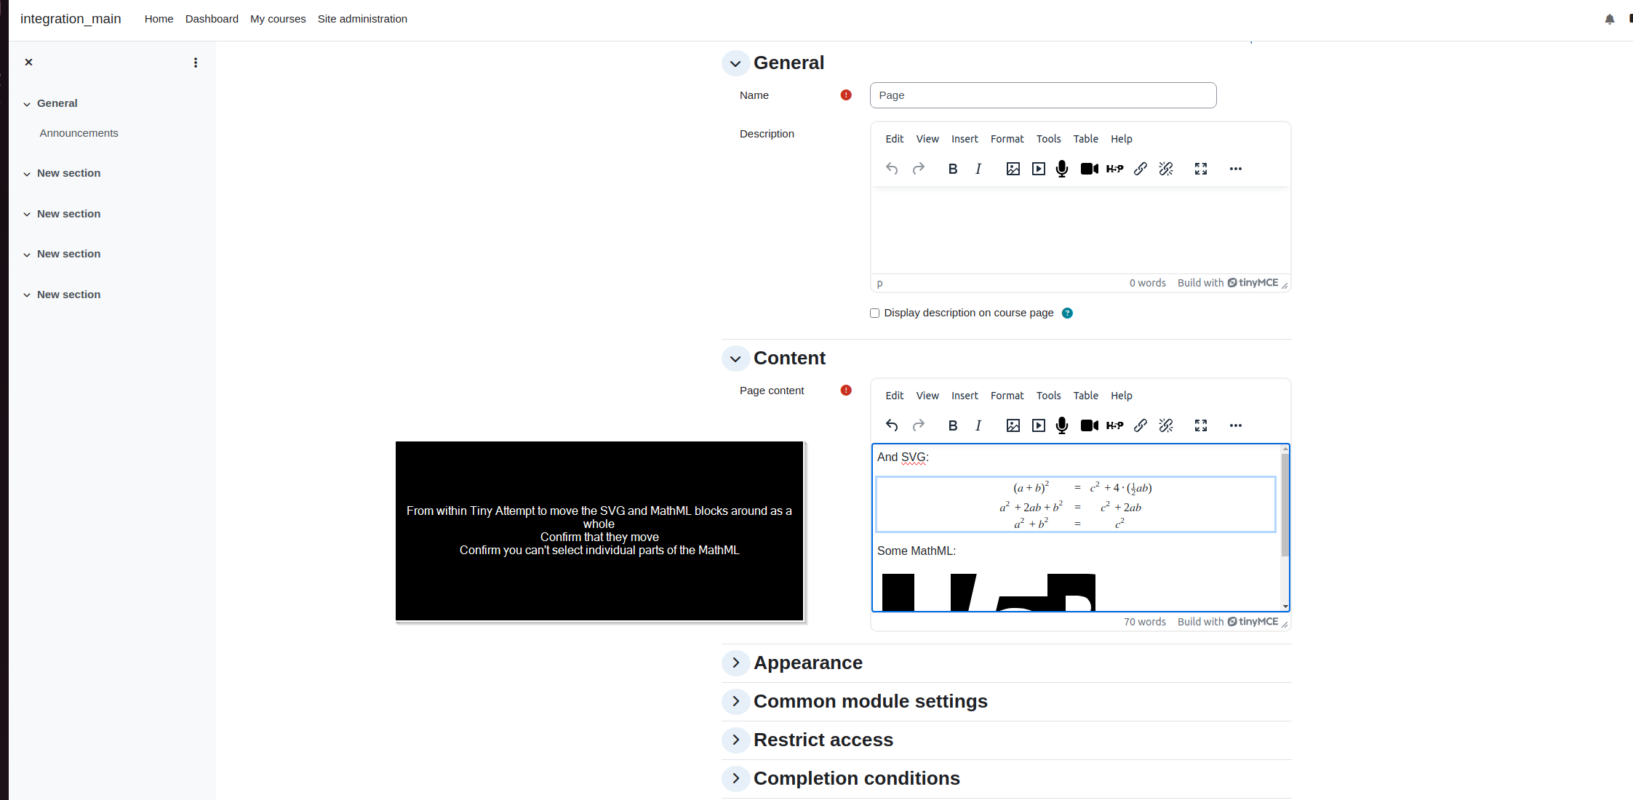This screenshot has width=1633, height=800.
Task: Insert link in the Page content editor
Action: (x=1141, y=425)
